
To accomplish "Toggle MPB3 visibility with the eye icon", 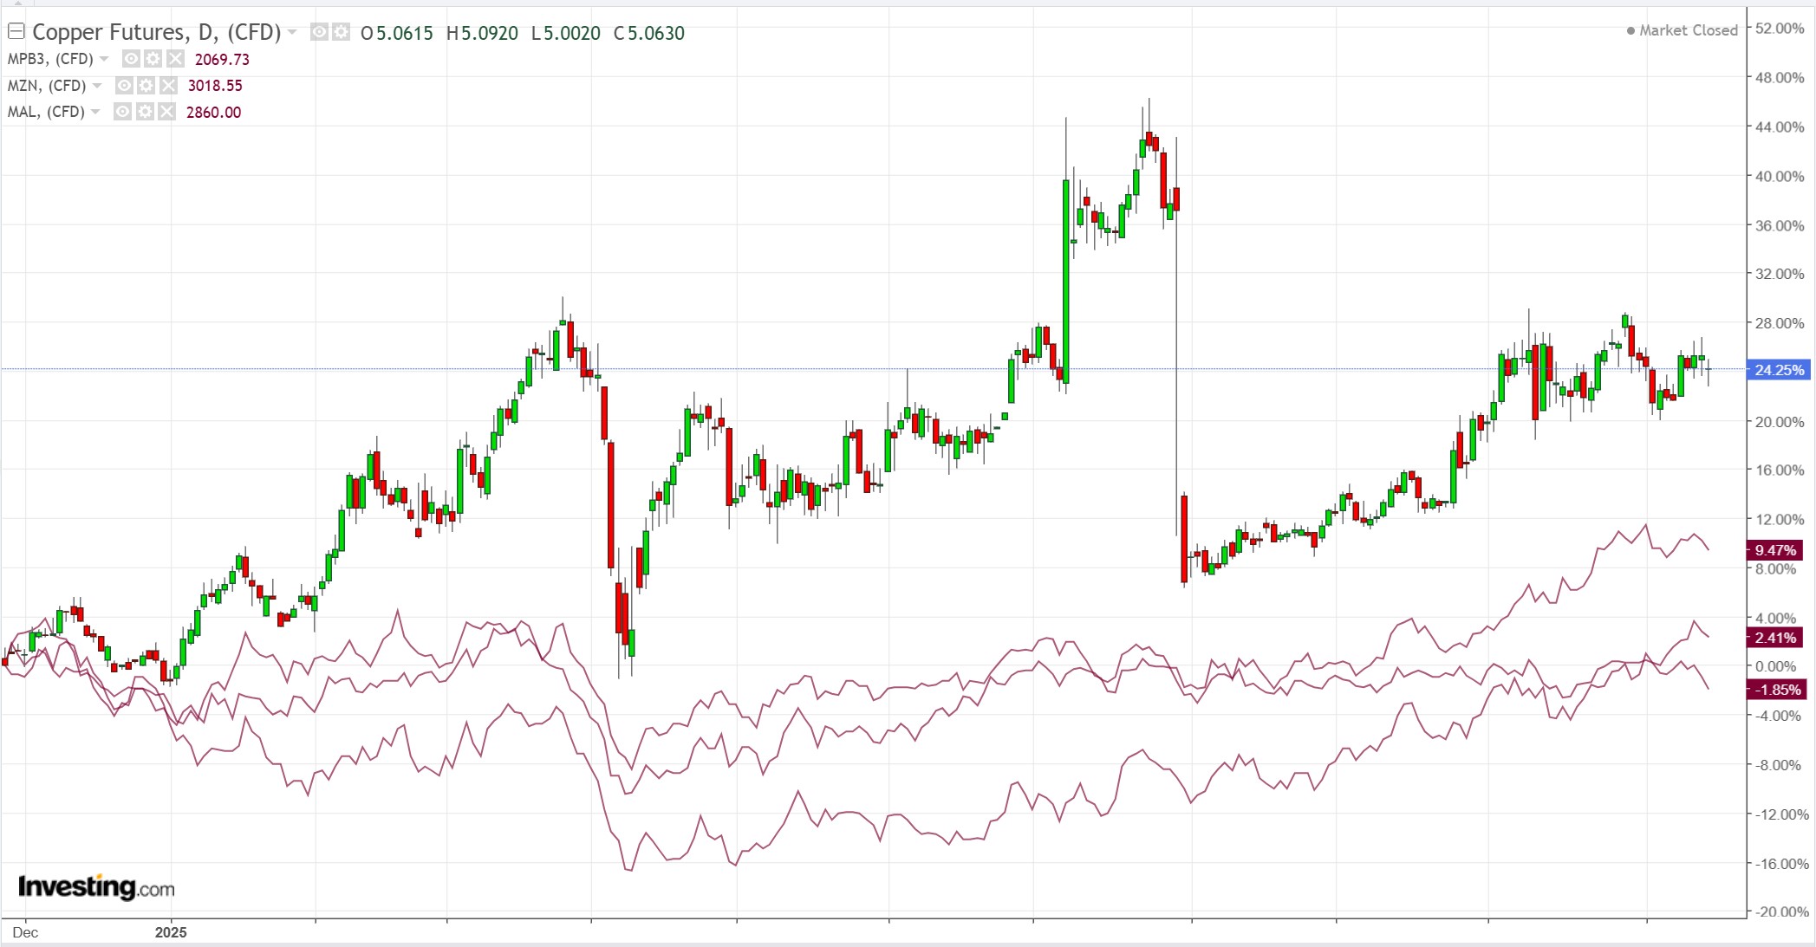I will click(x=131, y=59).
